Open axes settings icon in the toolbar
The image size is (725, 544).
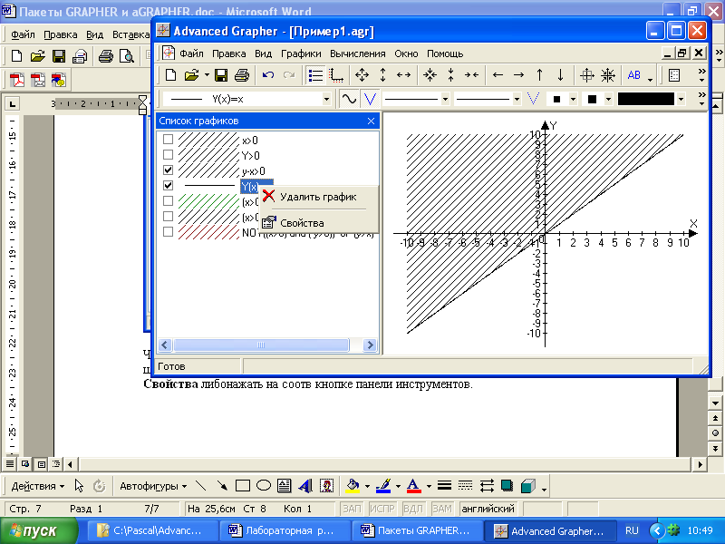tap(336, 75)
